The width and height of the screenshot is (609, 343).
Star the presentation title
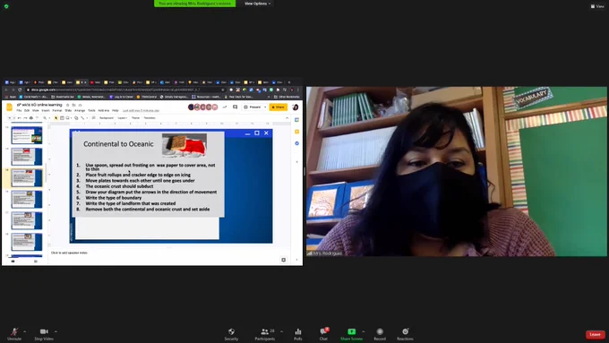click(x=67, y=105)
